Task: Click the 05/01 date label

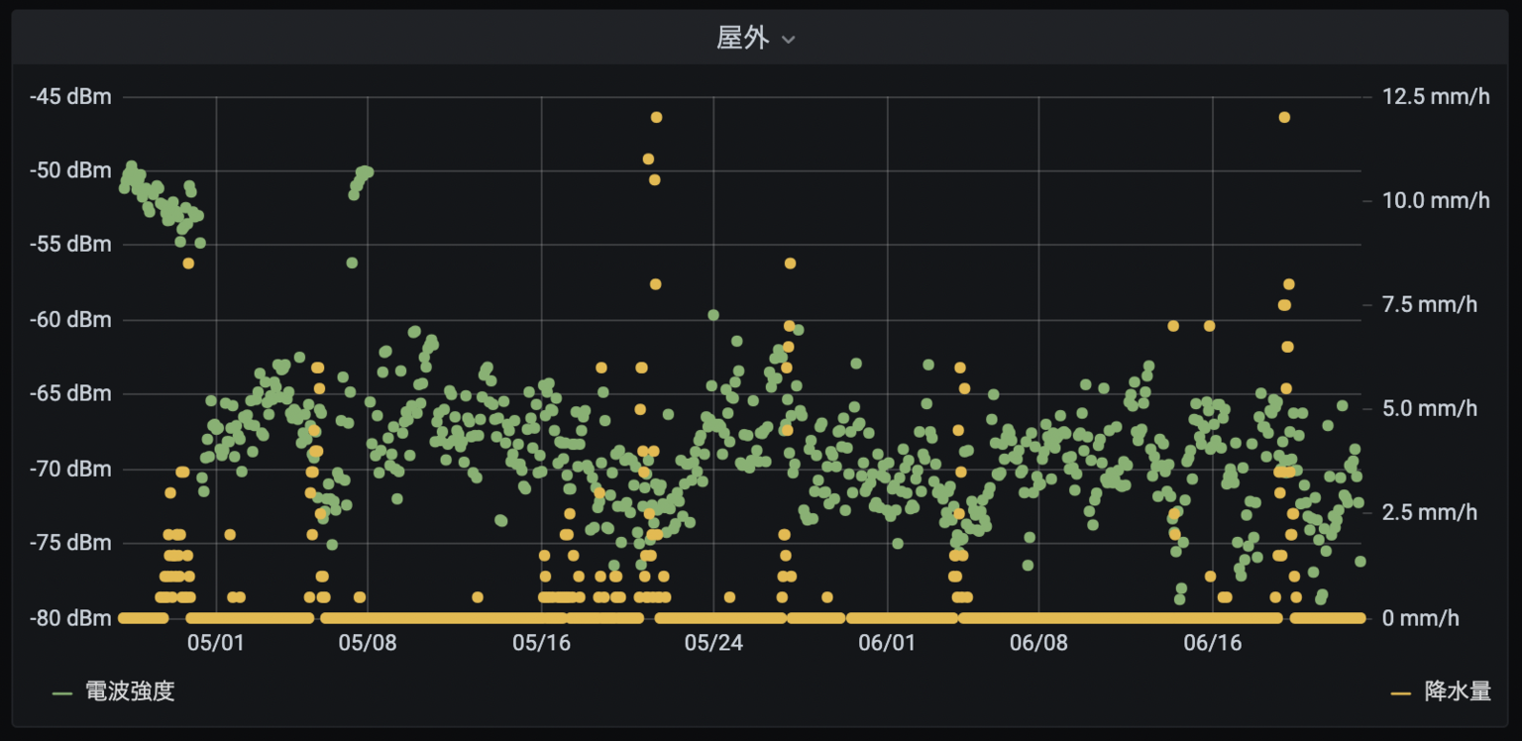Action: [x=216, y=643]
